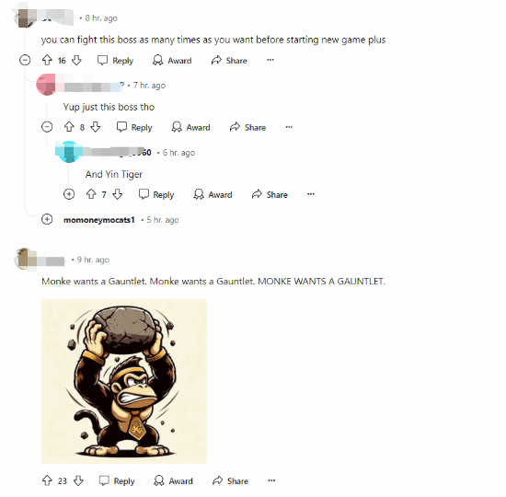Share the 'Yup just this boss tho' comment
The image size is (506, 497).
247,127
